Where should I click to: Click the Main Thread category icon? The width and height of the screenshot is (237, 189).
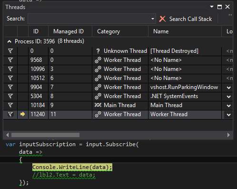(x=98, y=105)
